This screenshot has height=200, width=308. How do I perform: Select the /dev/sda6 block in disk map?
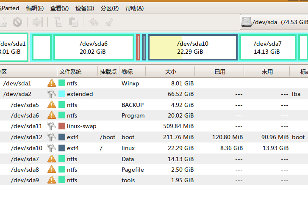tap(94, 47)
